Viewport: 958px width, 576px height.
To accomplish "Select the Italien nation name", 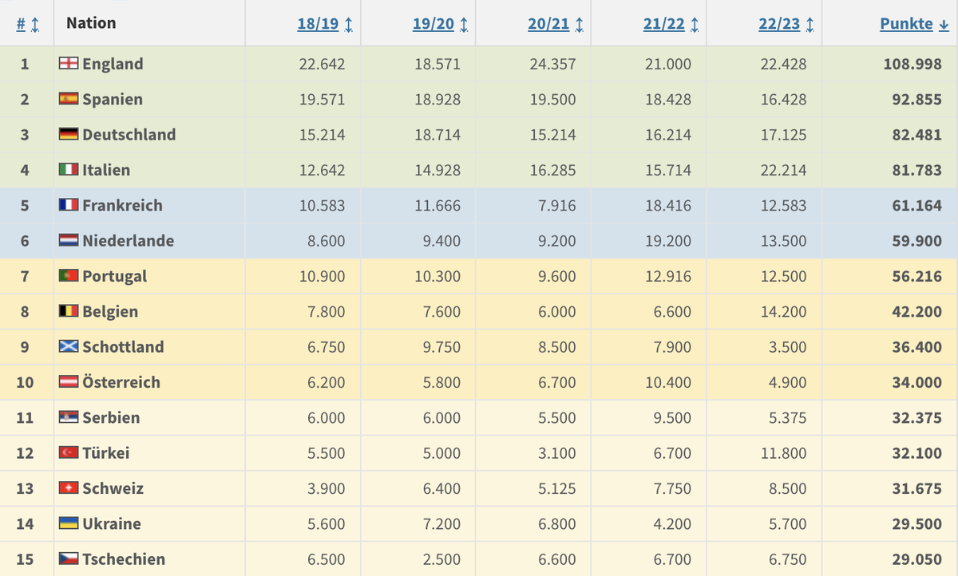I will 106,169.
